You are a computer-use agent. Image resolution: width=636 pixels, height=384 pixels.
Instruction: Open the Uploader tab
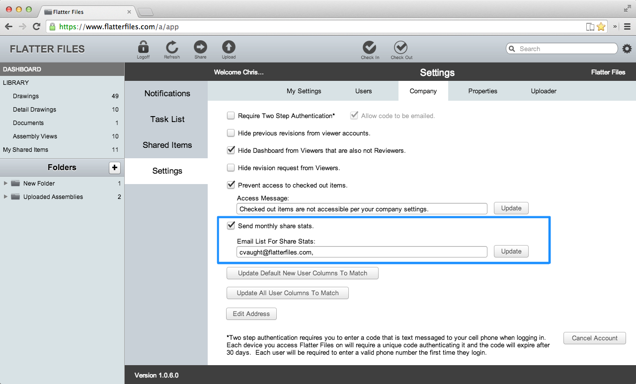click(x=544, y=91)
